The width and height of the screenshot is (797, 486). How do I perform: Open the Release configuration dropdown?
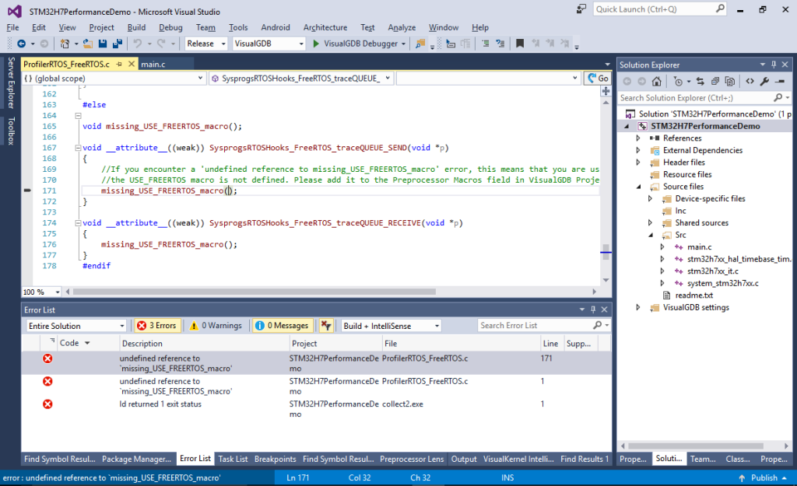coord(223,44)
